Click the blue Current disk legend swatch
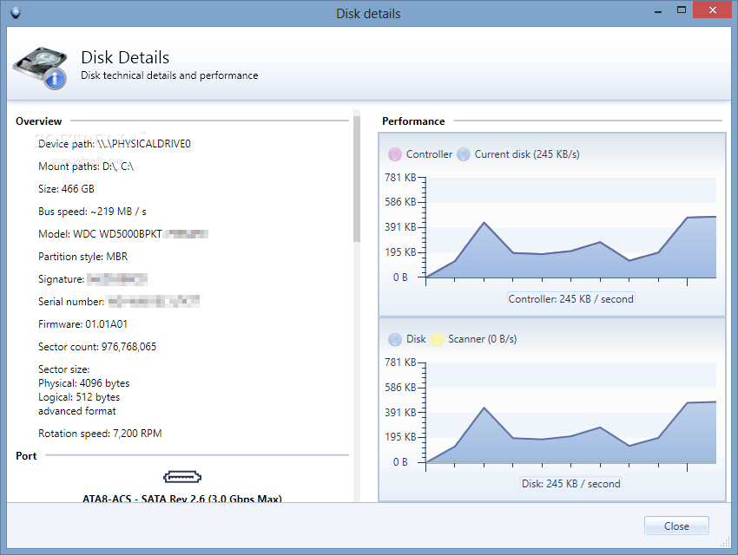This screenshot has height=555, width=738. [464, 154]
